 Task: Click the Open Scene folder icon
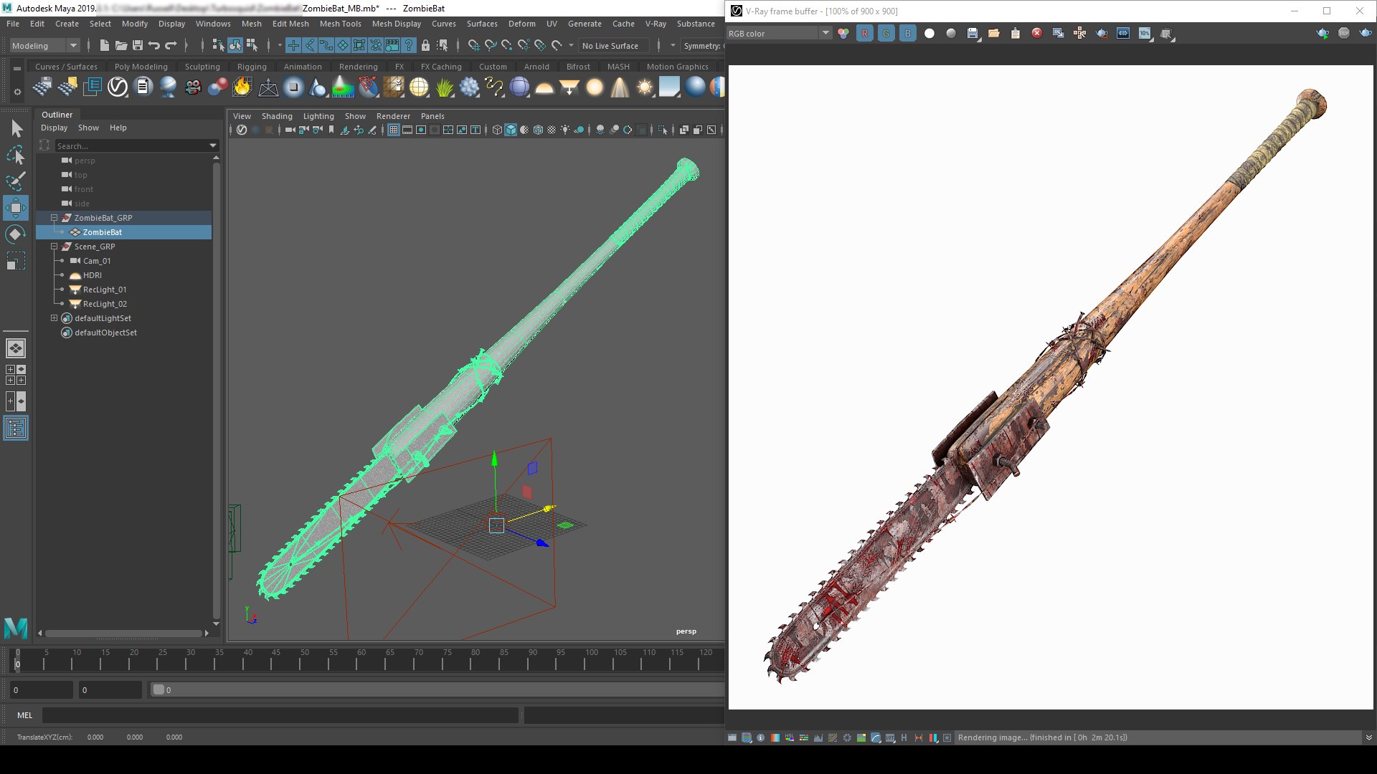(x=121, y=45)
